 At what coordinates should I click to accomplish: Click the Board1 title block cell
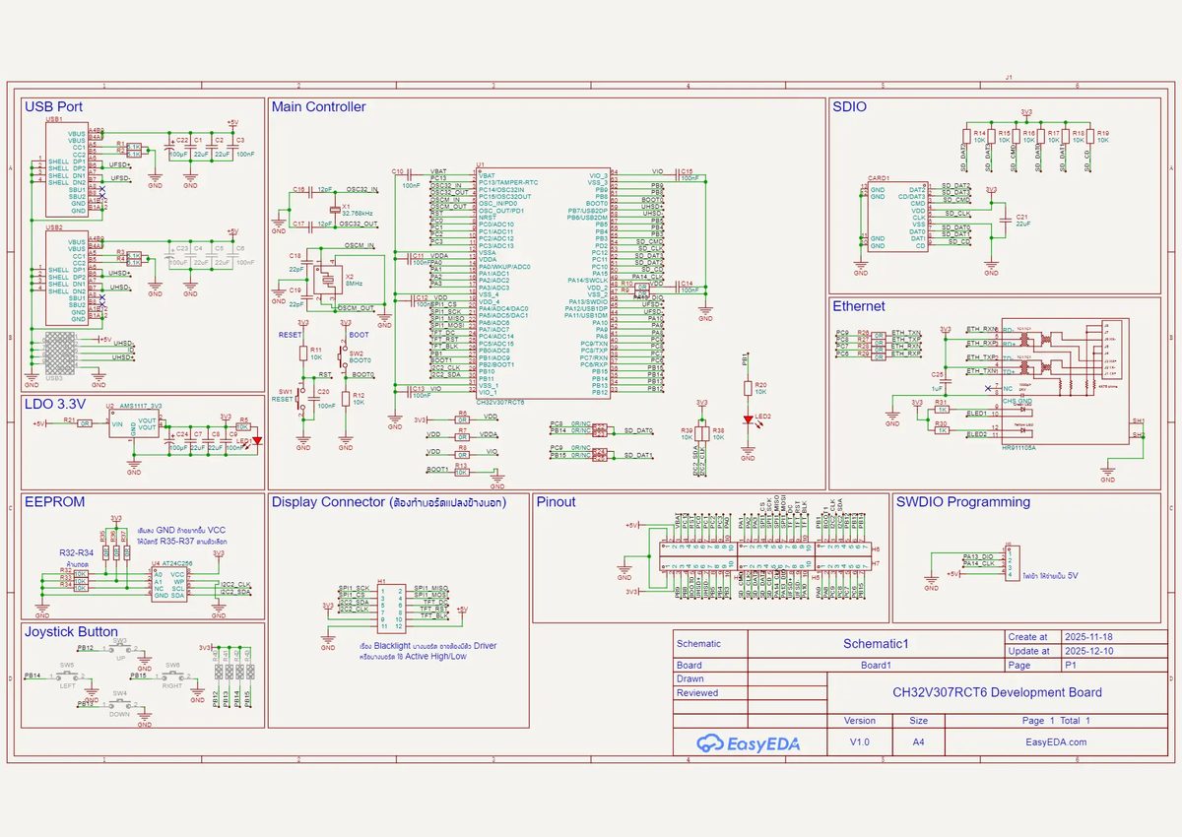click(876, 665)
